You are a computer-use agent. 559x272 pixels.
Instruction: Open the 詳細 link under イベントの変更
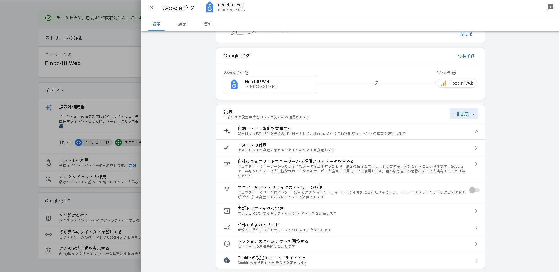click(132, 166)
